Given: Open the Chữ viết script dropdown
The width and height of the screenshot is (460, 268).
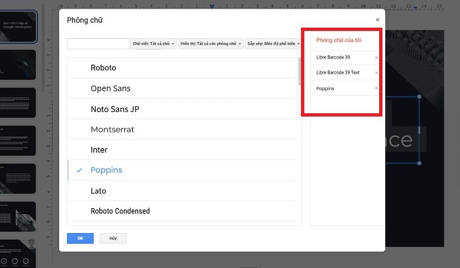Looking at the screenshot, I should [x=154, y=43].
